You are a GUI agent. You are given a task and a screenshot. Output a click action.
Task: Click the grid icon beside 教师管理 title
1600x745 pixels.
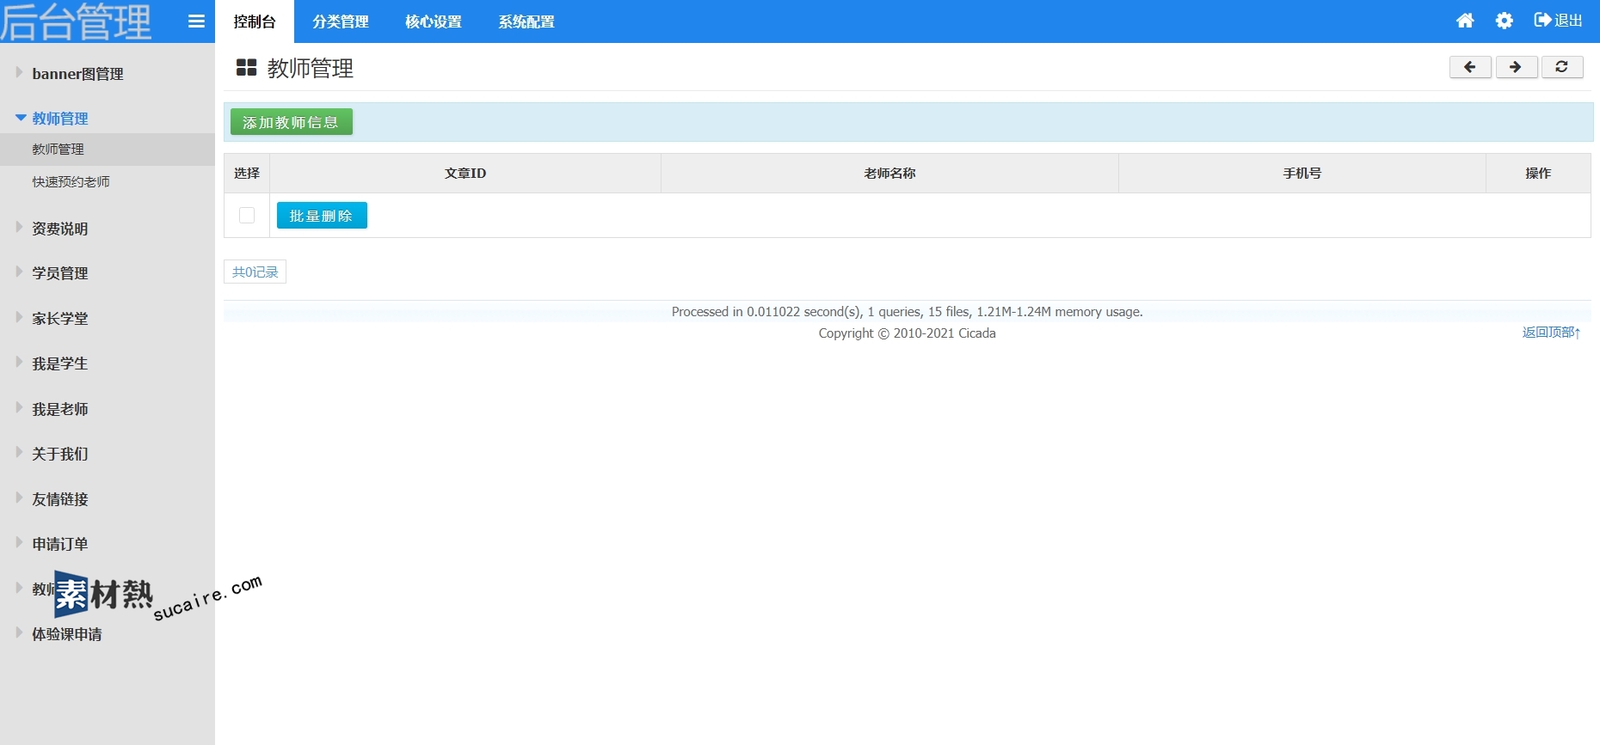click(x=247, y=68)
